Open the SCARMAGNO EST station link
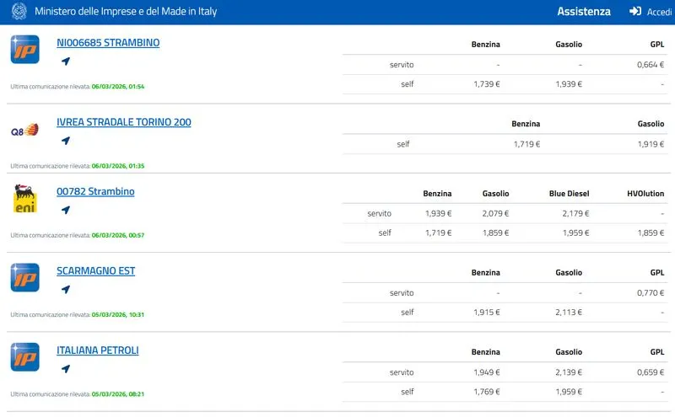675x417 pixels. [95, 271]
